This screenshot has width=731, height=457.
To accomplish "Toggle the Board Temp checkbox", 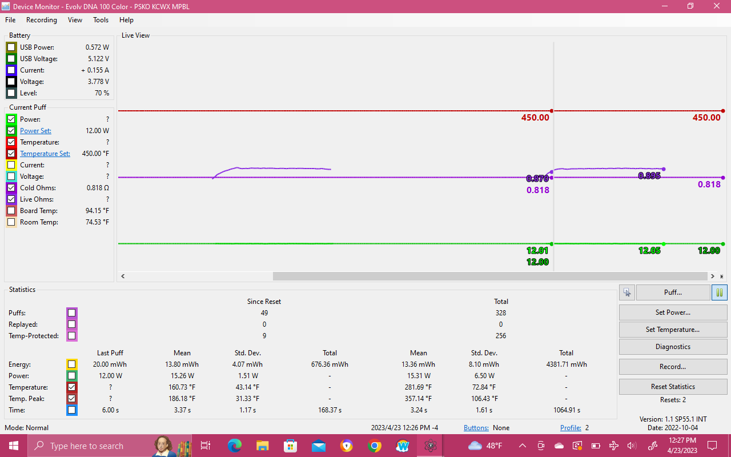I will [11, 210].
